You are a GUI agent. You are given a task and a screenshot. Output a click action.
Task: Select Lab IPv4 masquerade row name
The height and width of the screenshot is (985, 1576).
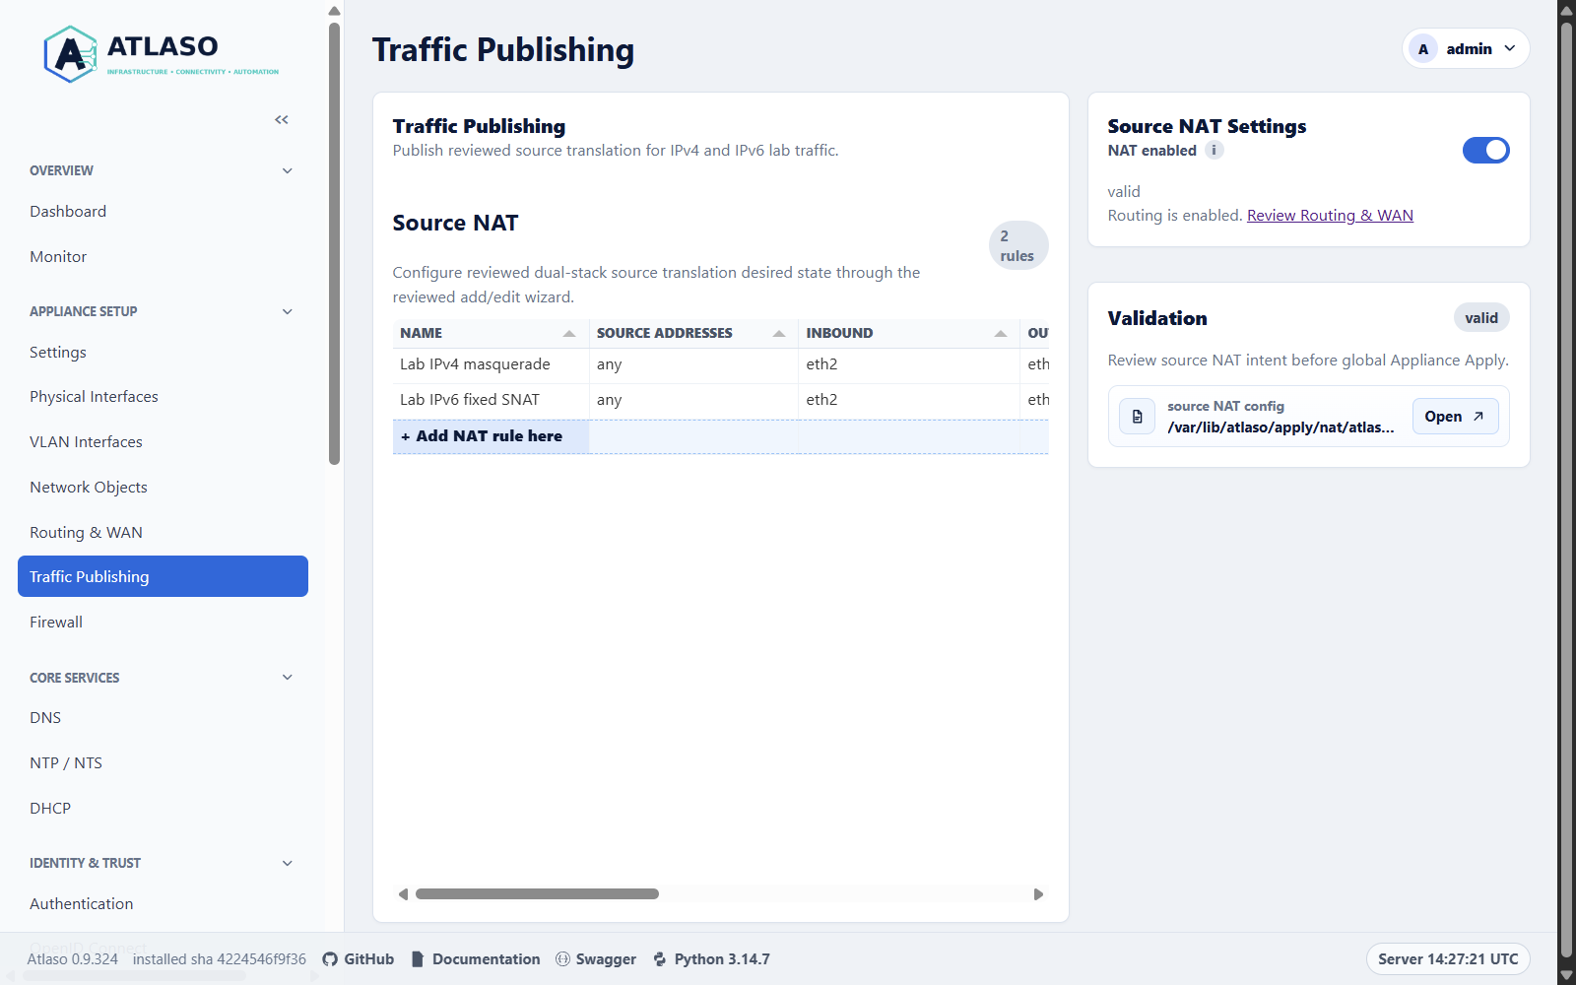[475, 364]
